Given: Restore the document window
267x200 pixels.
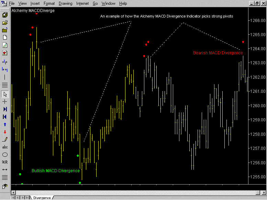Looking at the screenshot, I should point(257,3).
